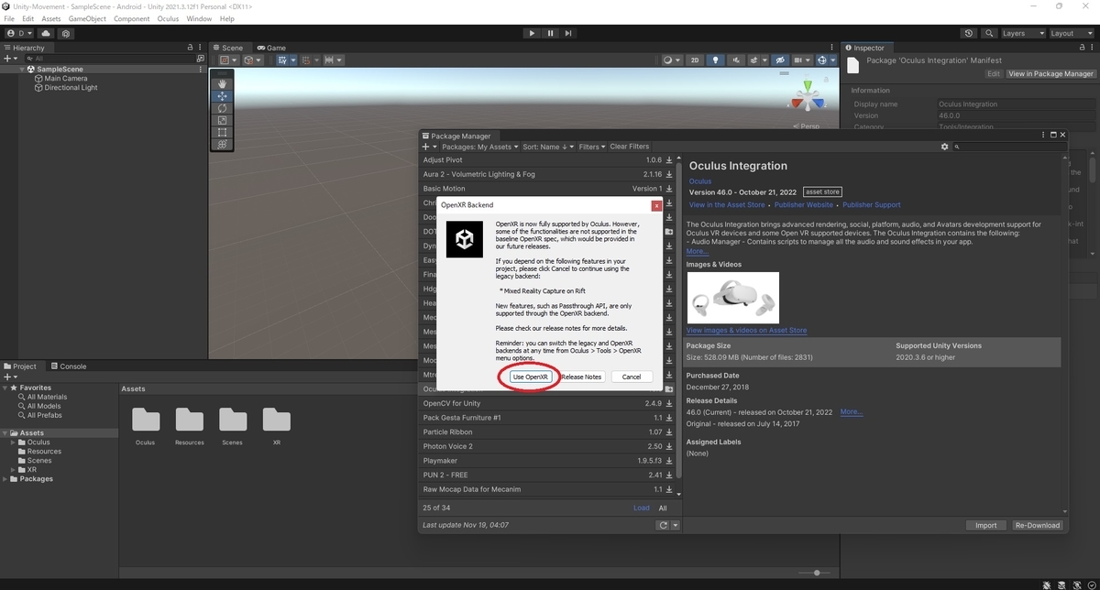Toggle Scene audio mute icon
The width and height of the screenshot is (1100, 590).
point(737,60)
